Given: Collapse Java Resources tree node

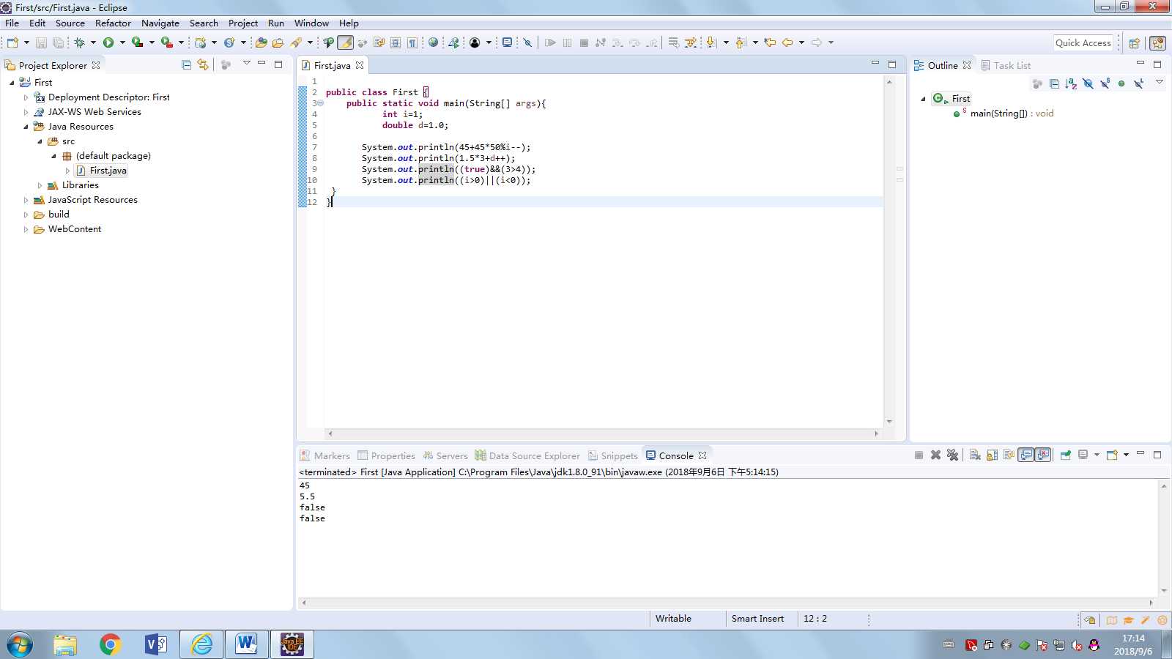Looking at the screenshot, I should point(26,127).
